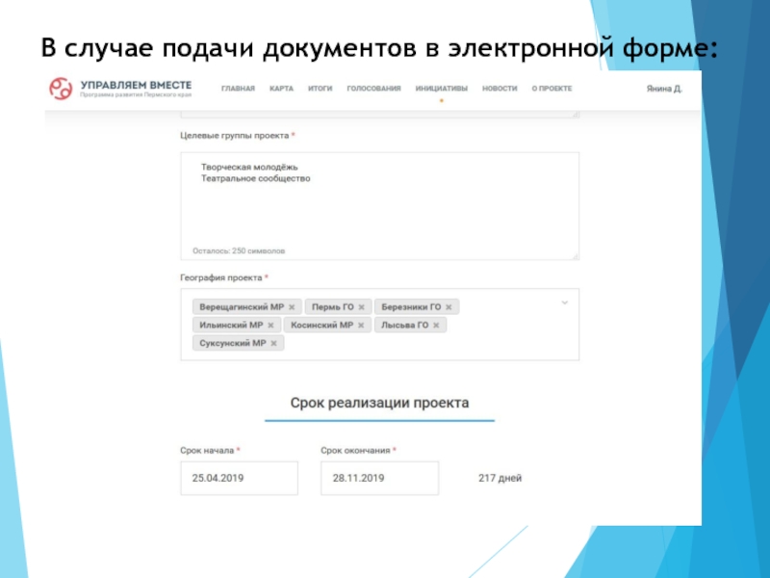Open the Янина Д. user profile

[x=663, y=89]
